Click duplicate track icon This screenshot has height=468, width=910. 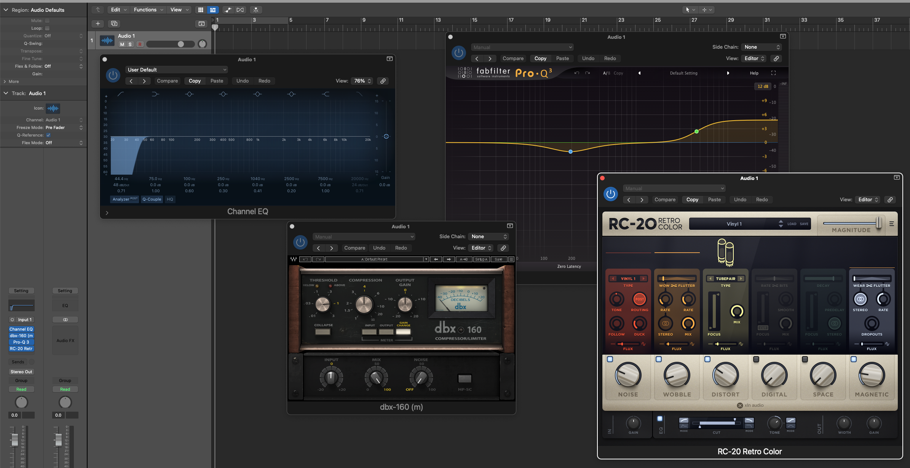click(x=114, y=24)
